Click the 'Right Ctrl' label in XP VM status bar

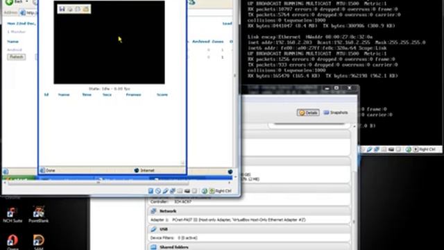223,191
